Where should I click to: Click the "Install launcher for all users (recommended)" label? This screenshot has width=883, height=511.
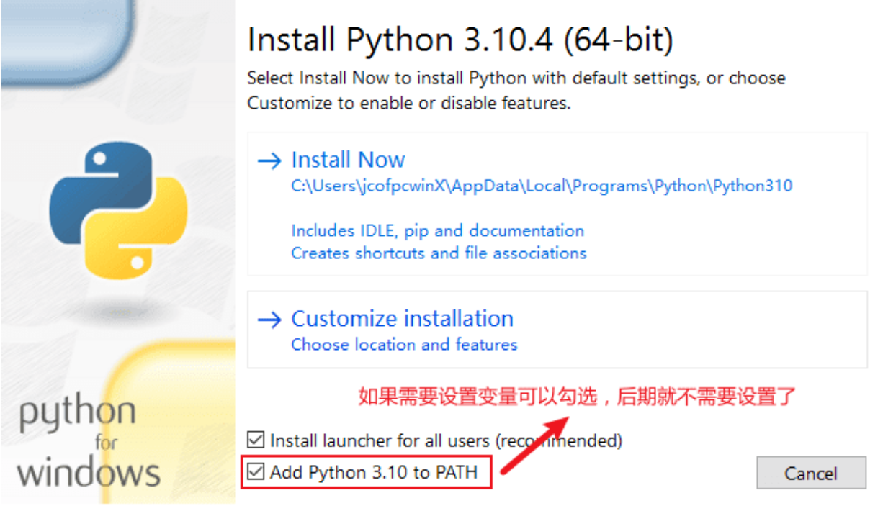click(x=446, y=440)
